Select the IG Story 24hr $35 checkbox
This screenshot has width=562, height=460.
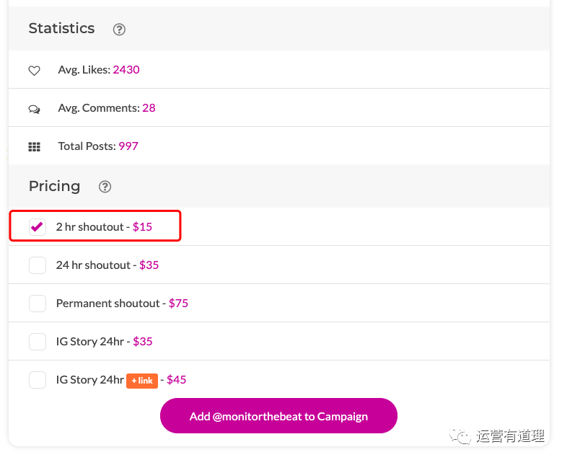[x=38, y=342]
